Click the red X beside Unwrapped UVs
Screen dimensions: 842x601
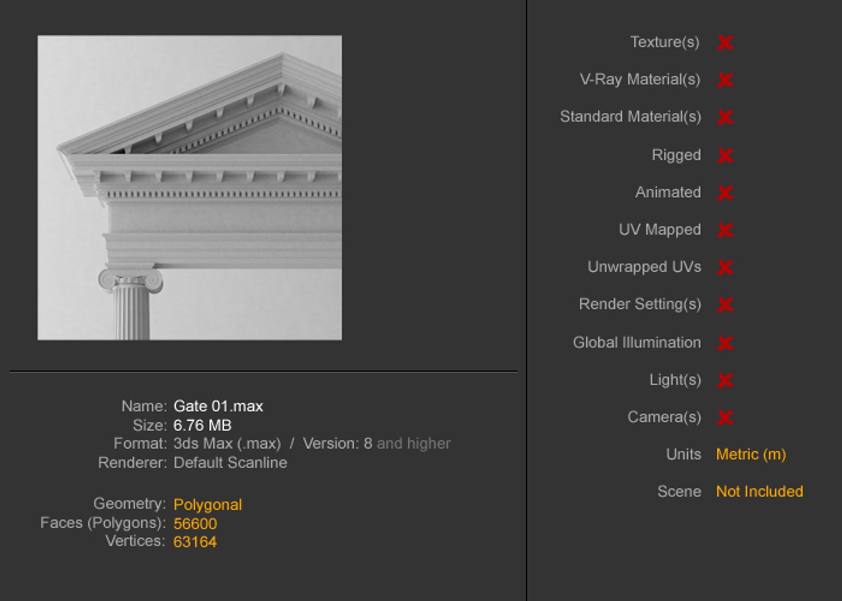(725, 267)
